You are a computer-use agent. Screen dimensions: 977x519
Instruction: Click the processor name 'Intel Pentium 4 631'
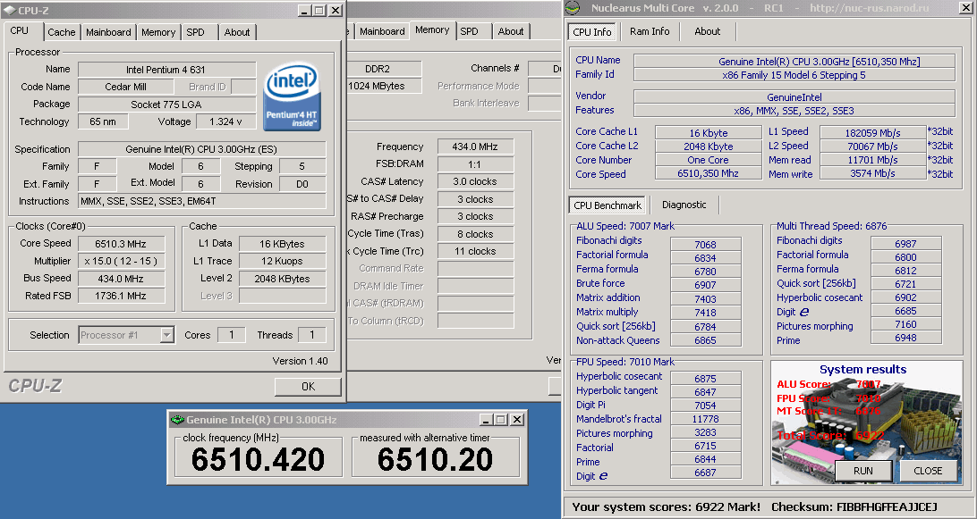coord(166,70)
